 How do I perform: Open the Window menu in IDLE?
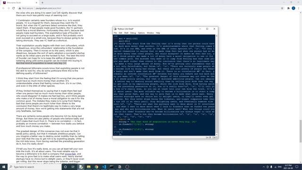150,33
